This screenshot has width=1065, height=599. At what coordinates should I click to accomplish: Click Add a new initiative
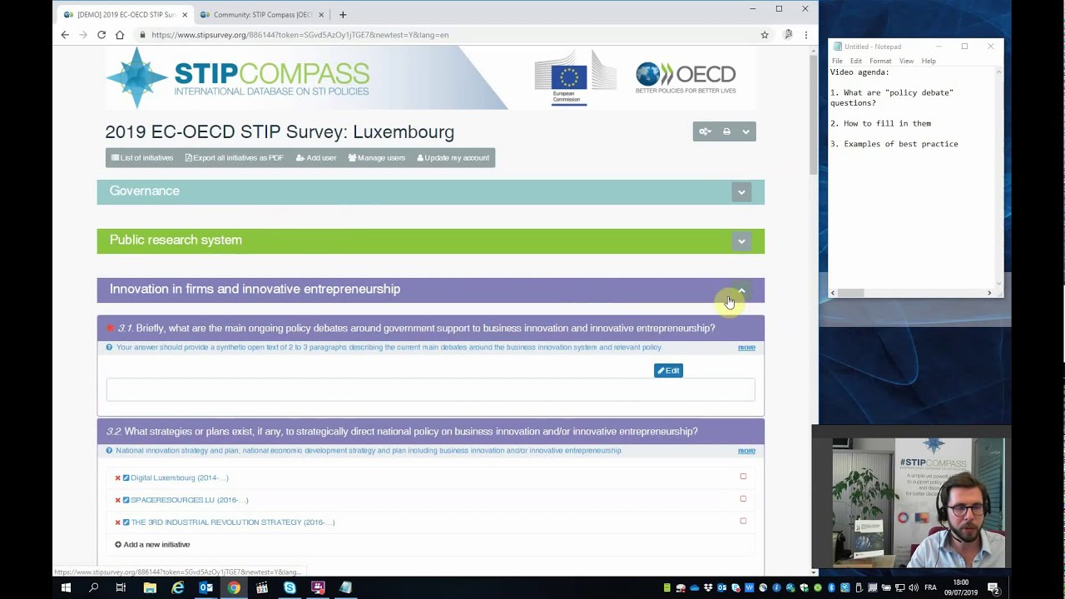point(152,545)
